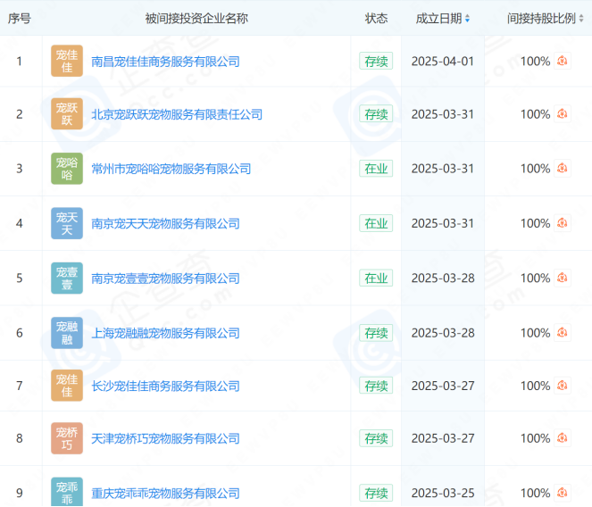Click 存续 status tag in row 1

click(376, 61)
